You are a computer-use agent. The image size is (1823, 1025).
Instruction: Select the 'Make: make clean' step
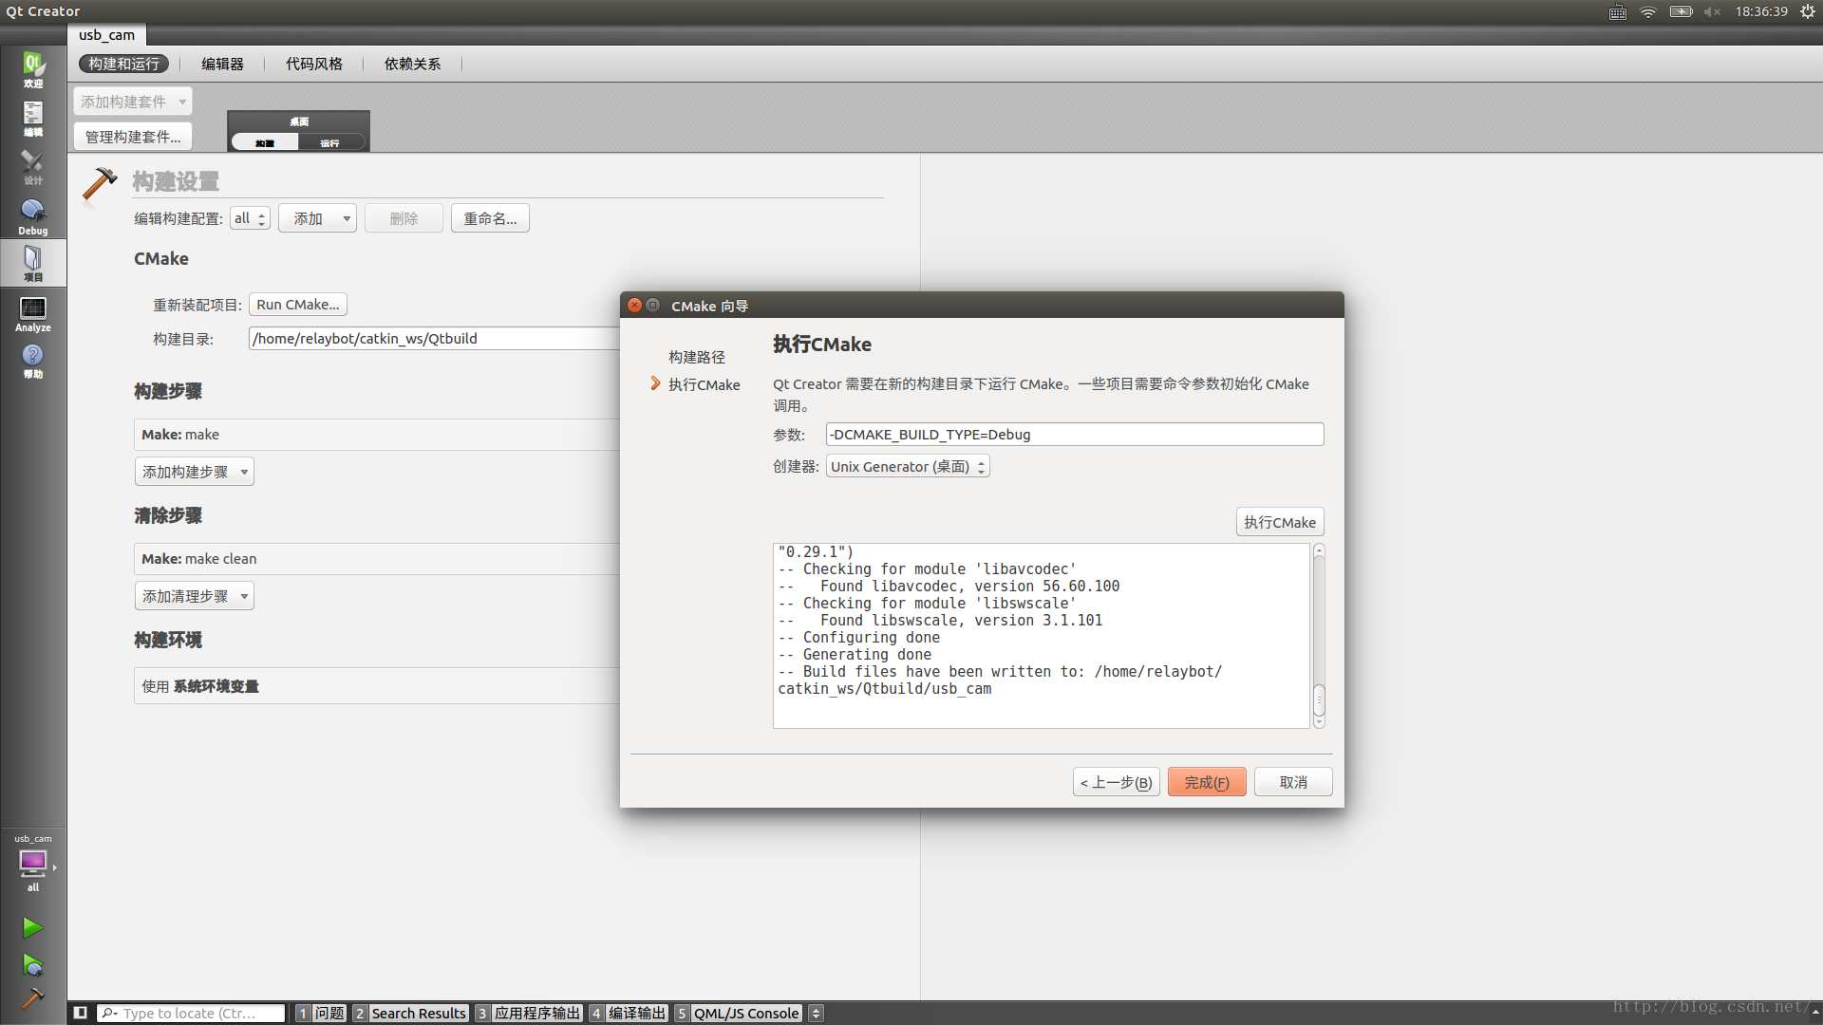377,559
